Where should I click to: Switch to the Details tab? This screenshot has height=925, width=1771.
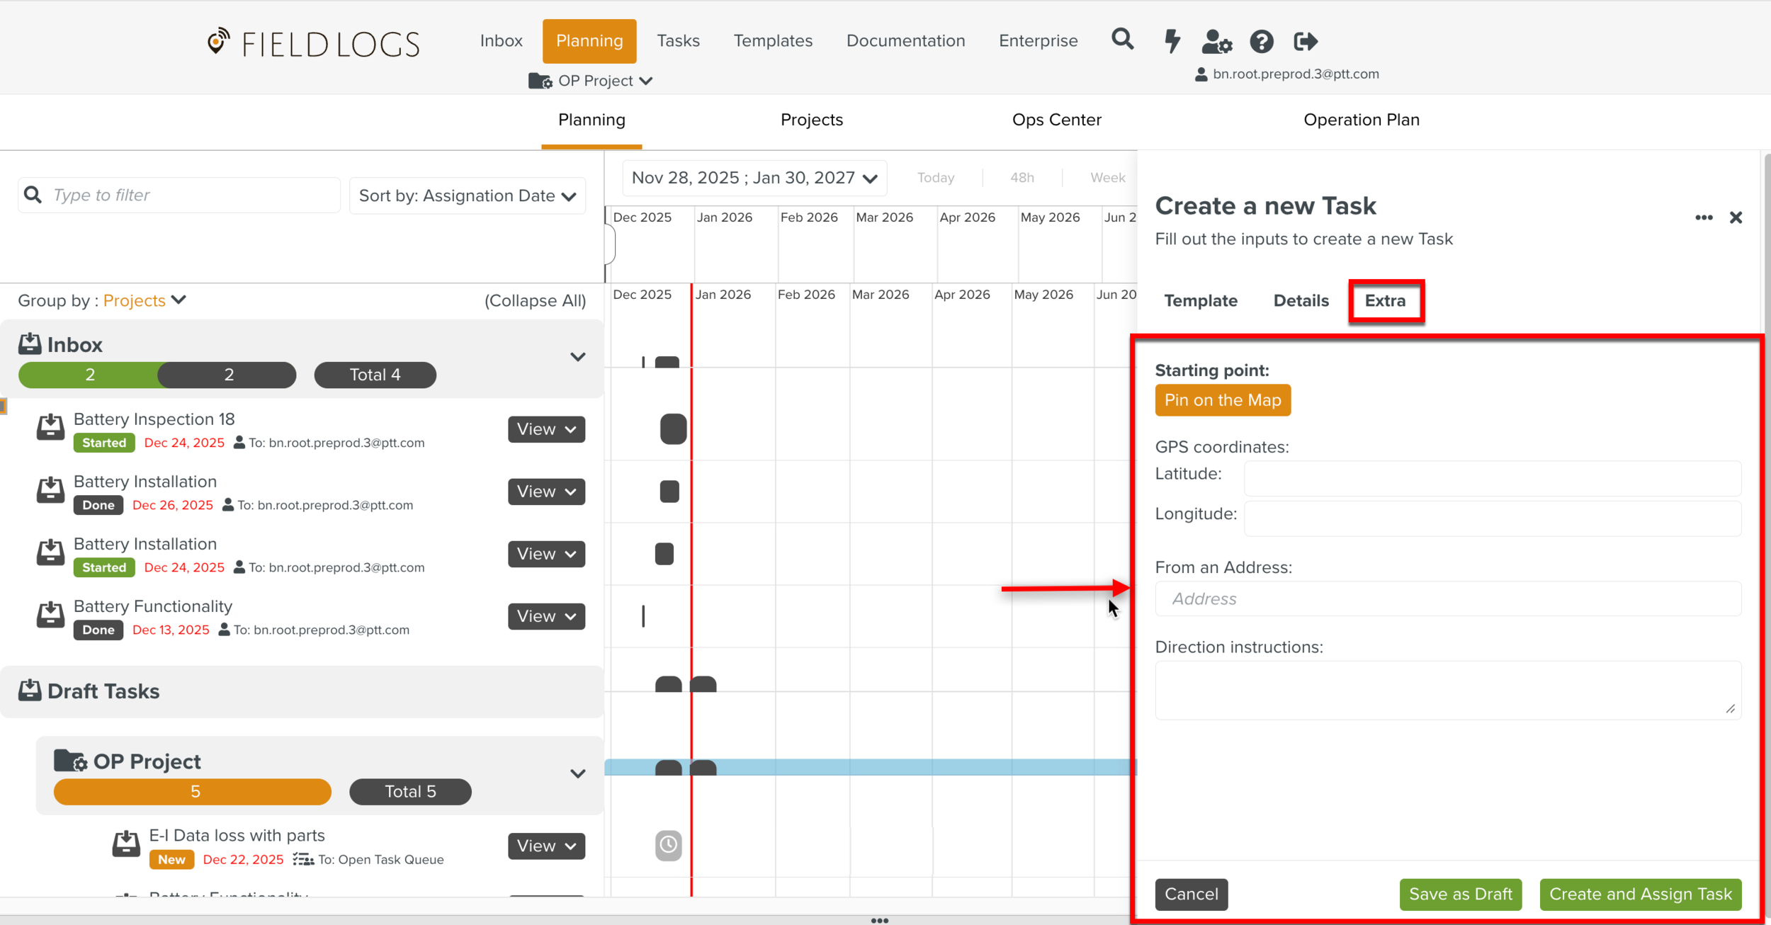(1301, 301)
